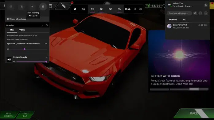The image size is (214, 120).
Task: Click the joshua97xo profile avatar
Action: pyautogui.click(x=169, y=5)
